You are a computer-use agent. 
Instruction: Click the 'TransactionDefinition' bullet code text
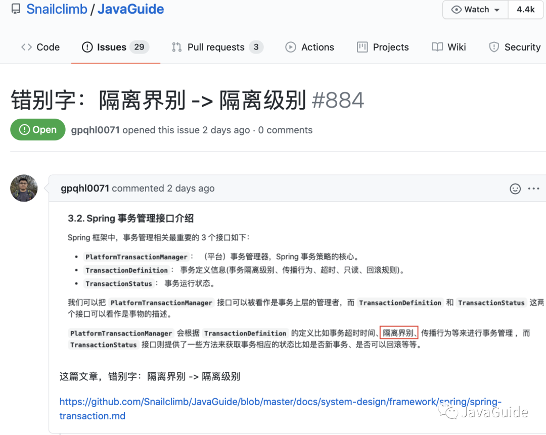coord(127,270)
